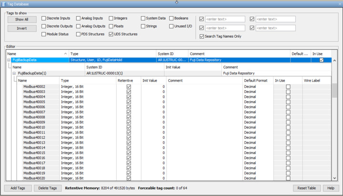Enable the Discrete Inputs checkbox
This screenshot has width=343, height=196.
[x=44, y=19]
